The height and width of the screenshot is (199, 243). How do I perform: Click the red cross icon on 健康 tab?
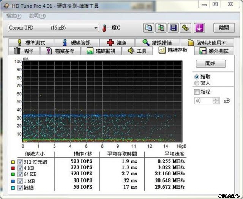[110, 43]
